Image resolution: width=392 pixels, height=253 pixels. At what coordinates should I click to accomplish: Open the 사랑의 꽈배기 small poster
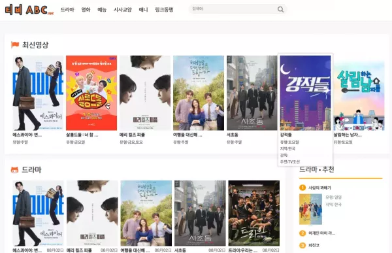[x=310, y=209]
